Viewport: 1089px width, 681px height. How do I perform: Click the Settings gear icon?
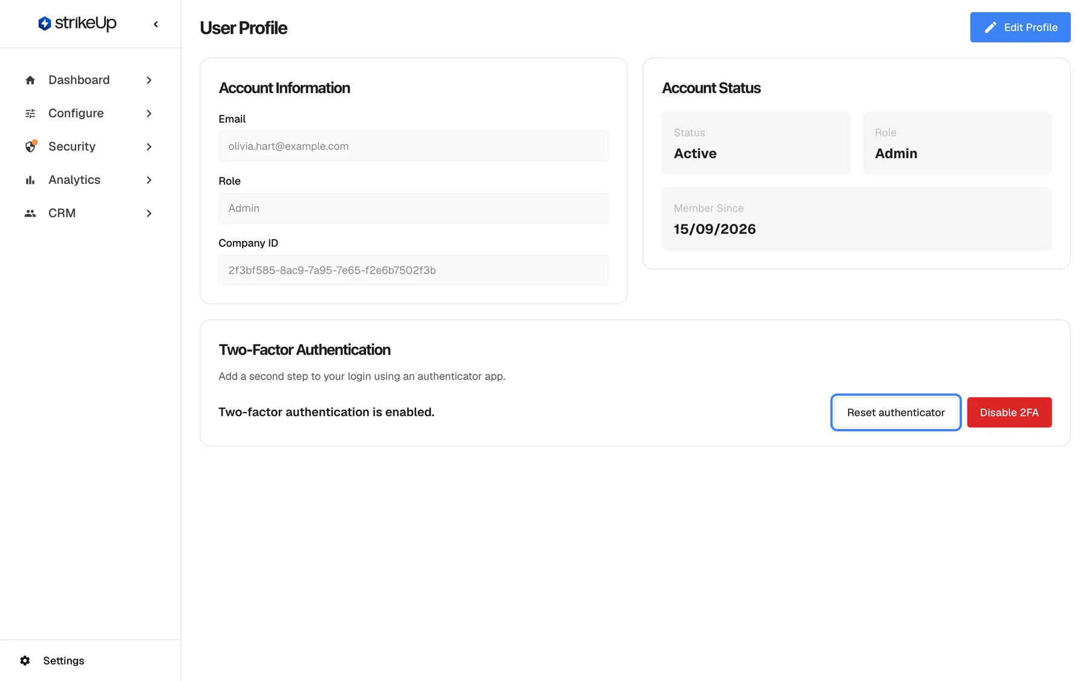25,660
